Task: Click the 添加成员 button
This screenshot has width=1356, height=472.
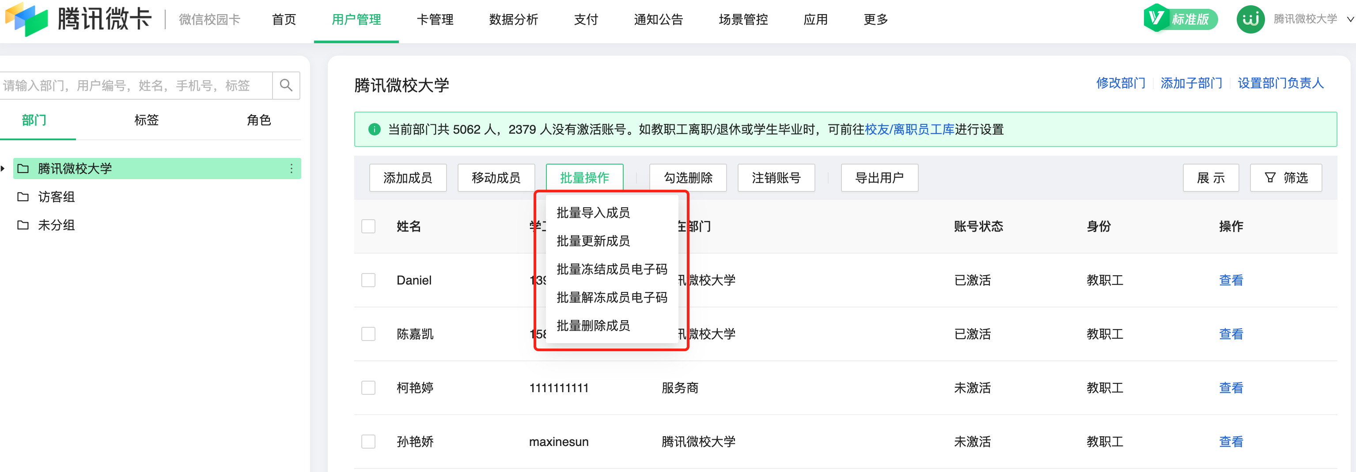Action: 407,178
